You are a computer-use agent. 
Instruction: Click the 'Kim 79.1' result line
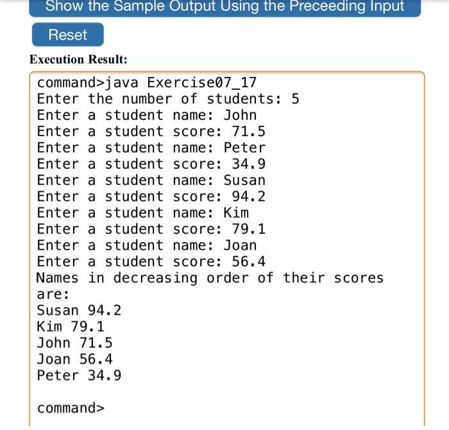pos(71,327)
